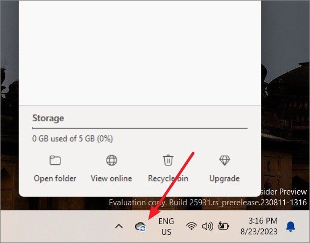Click the battery charging tray icon

[223, 226]
